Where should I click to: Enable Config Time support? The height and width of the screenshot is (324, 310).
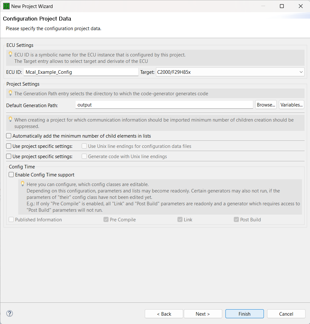click(11, 175)
